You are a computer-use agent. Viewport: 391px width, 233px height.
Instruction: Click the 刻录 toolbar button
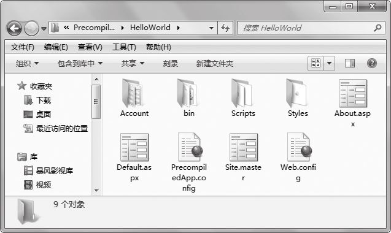pyautogui.click(x=170, y=64)
